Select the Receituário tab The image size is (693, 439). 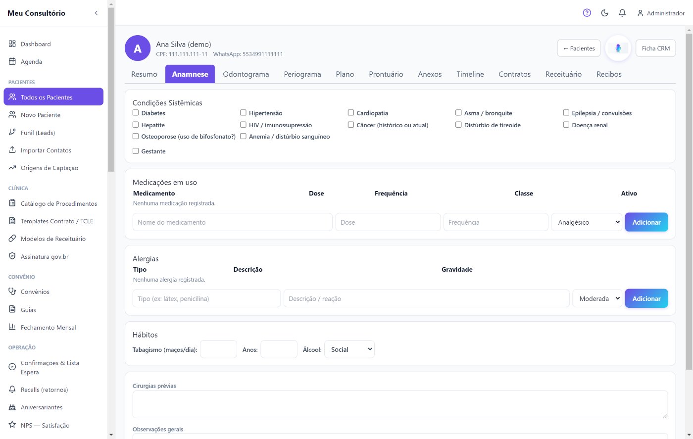(563, 74)
